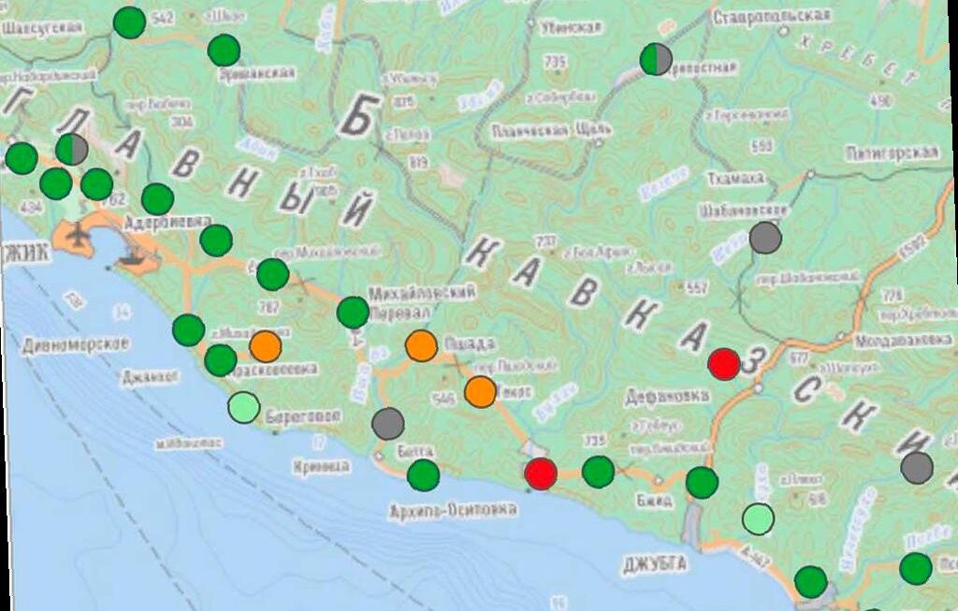Click the red marker near Архипо-Осиповка coast
Viewport: 958px width, 611px height.
541,473
